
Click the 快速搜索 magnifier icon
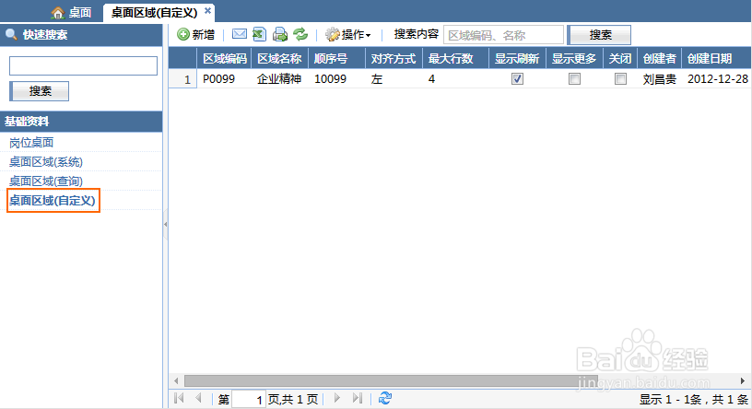point(11,34)
